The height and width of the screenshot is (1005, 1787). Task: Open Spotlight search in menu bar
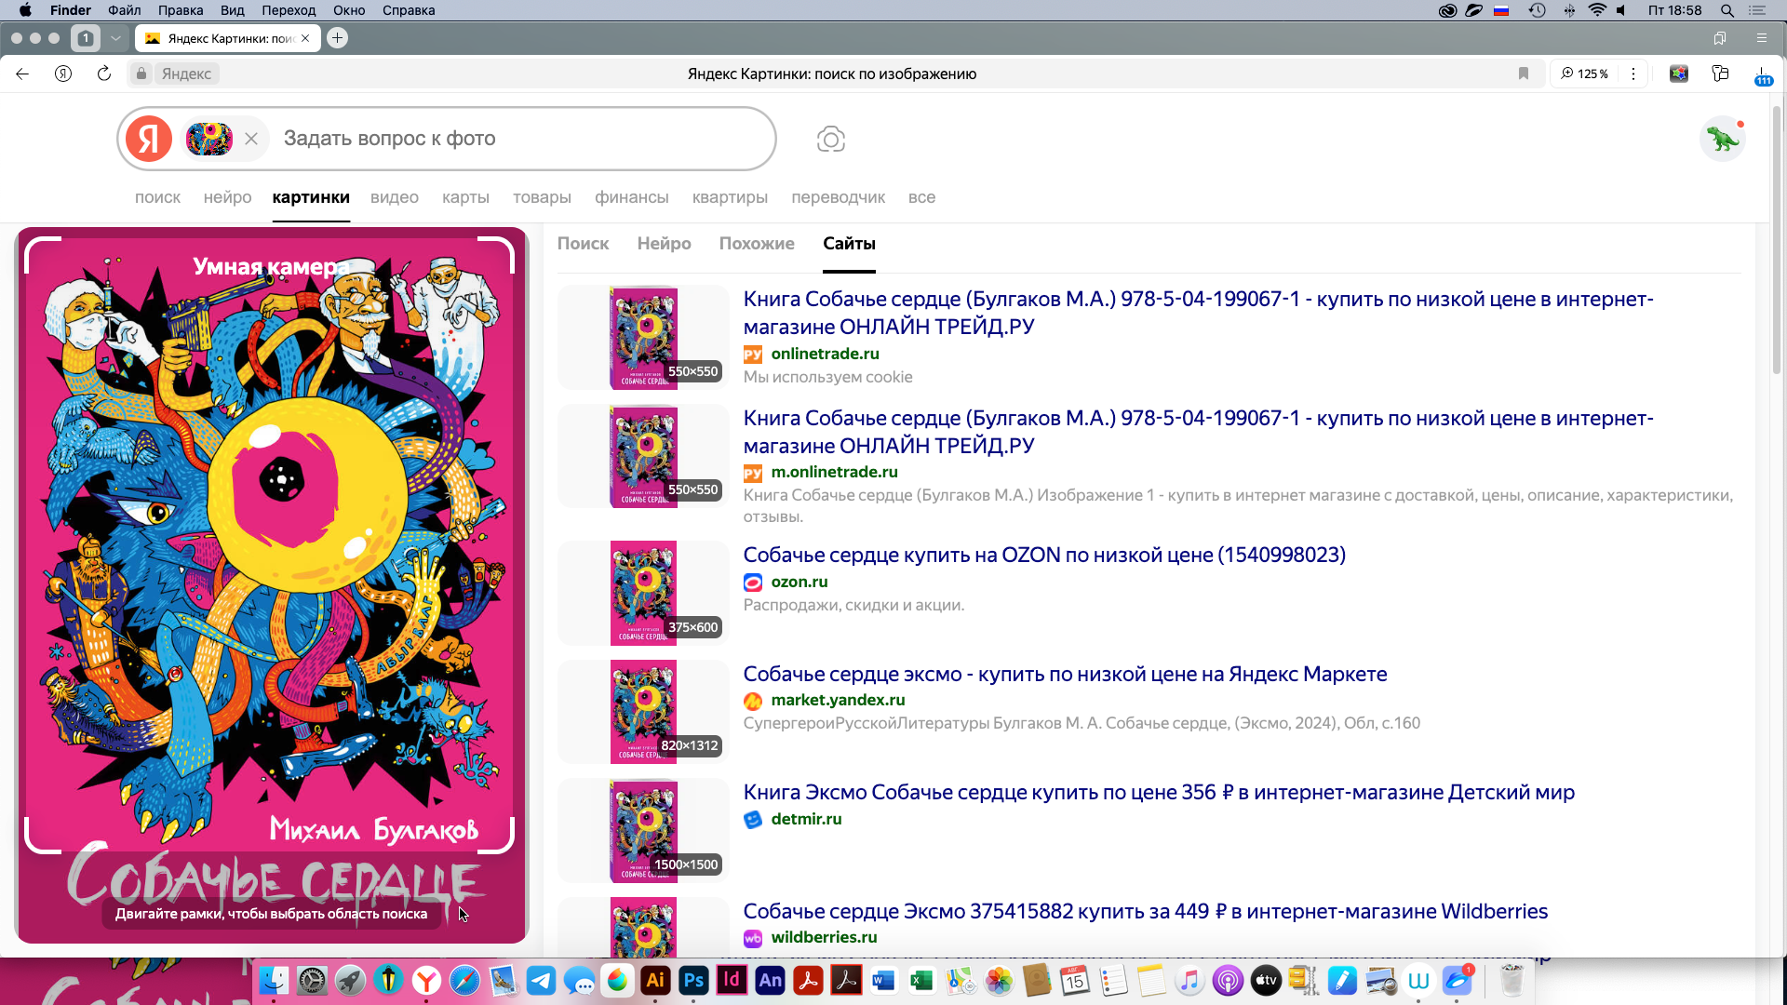click(x=1727, y=10)
